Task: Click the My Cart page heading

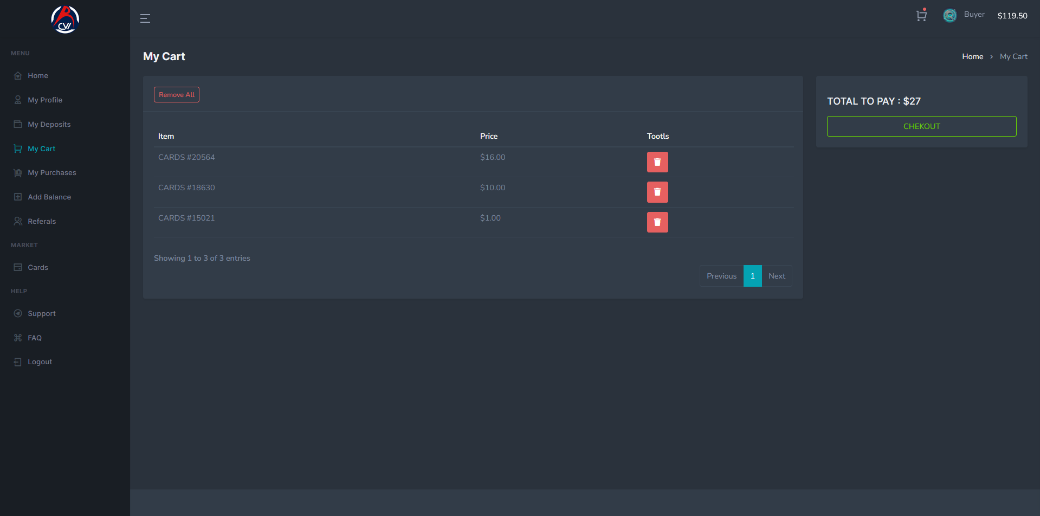Action: click(164, 56)
